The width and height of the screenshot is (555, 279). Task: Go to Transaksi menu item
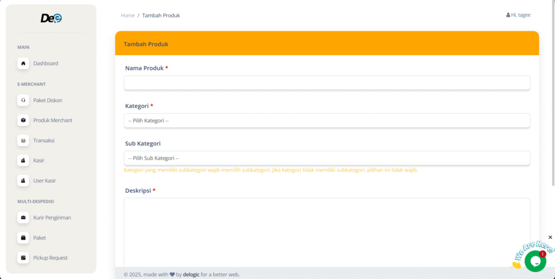coord(43,141)
